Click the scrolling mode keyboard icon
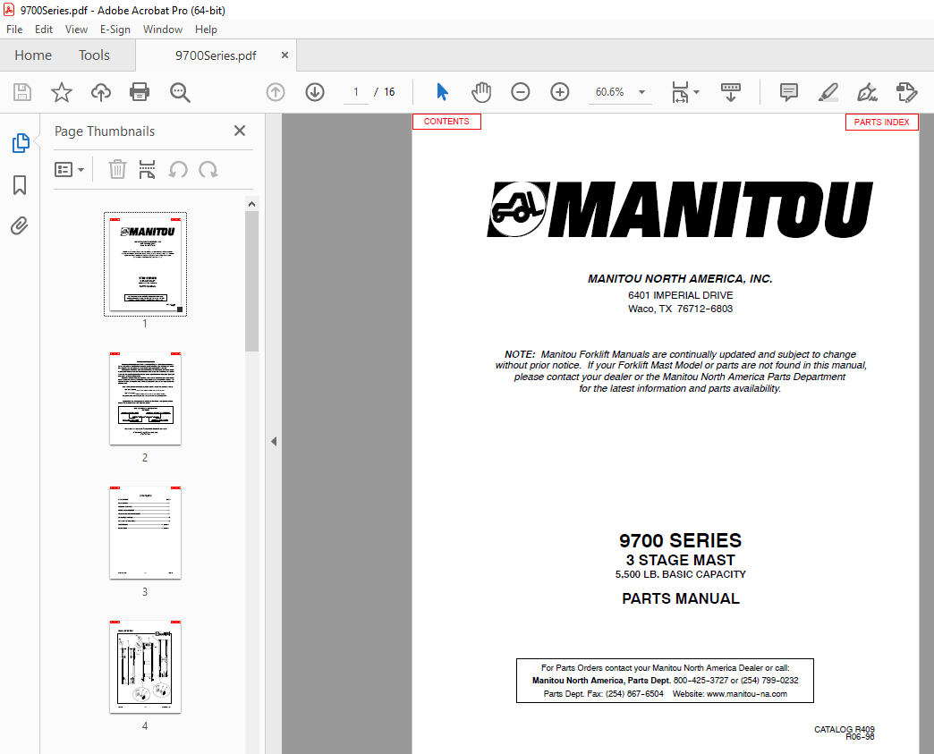The image size is (934, 754). tap(730, 92)
